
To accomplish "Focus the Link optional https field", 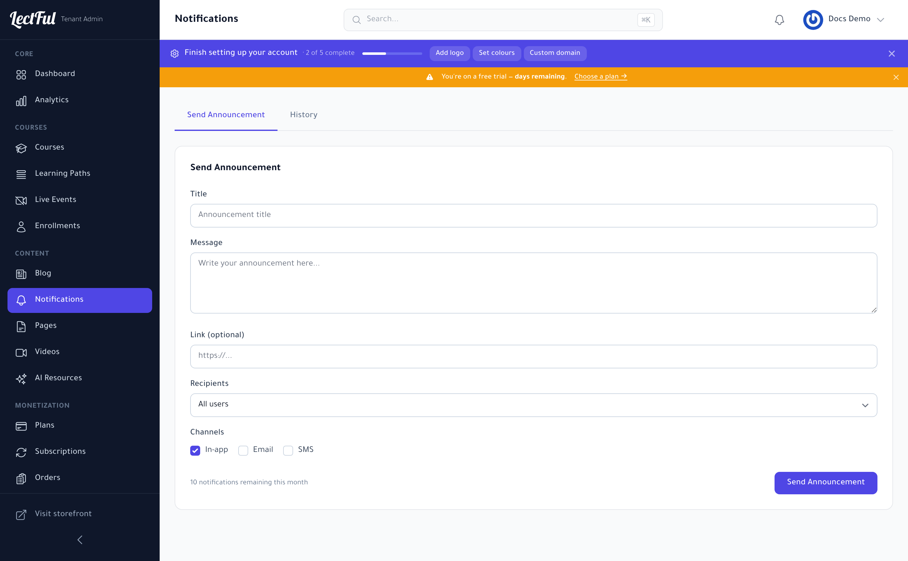I will (x=534, y=357).
